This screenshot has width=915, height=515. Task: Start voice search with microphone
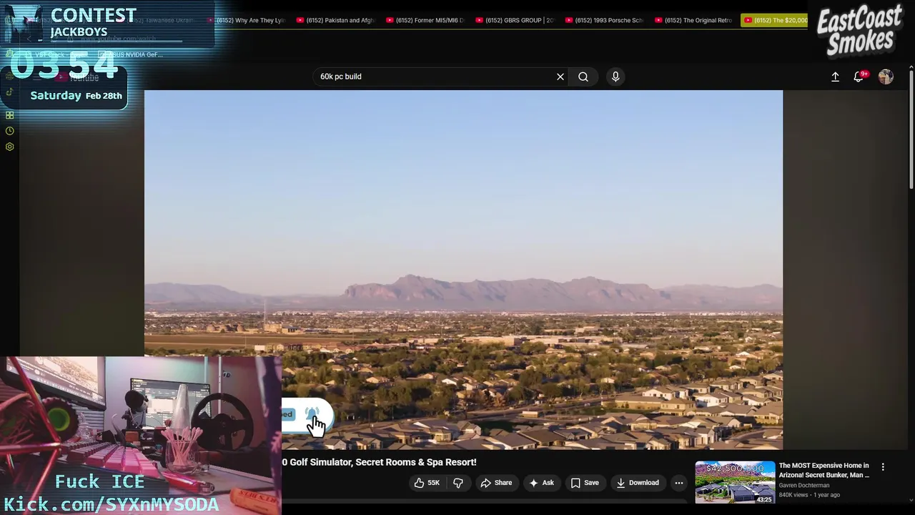pos(615,77)
